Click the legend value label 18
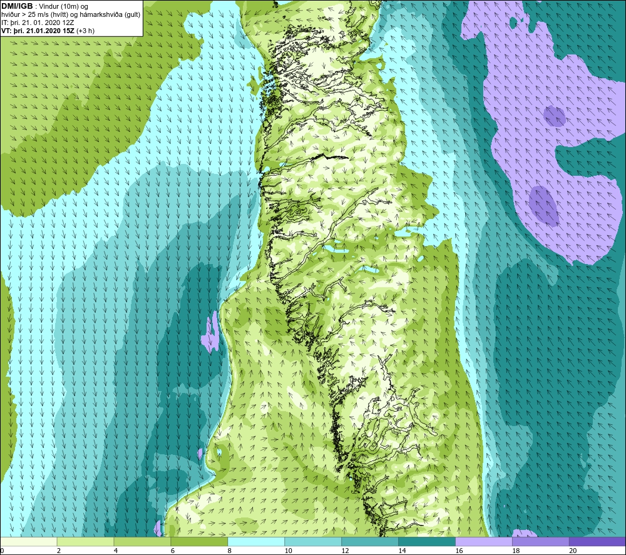 click(516, 551)
